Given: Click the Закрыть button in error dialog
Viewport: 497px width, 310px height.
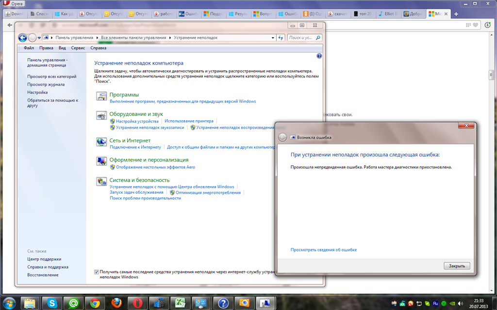Looking at the screenshot, I should point(457,266).
